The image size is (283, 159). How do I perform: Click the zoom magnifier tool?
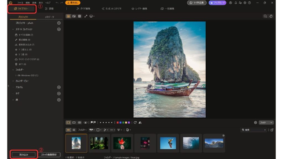265,16
